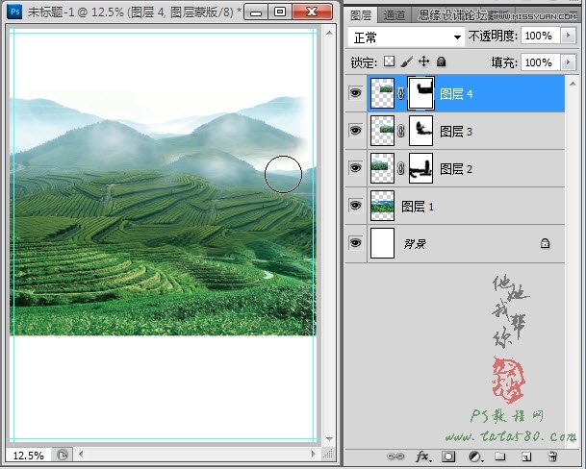This screenshot has height=469, width=586.
Task: Close the 未标题-1 document window
Action: coord(312,12)
